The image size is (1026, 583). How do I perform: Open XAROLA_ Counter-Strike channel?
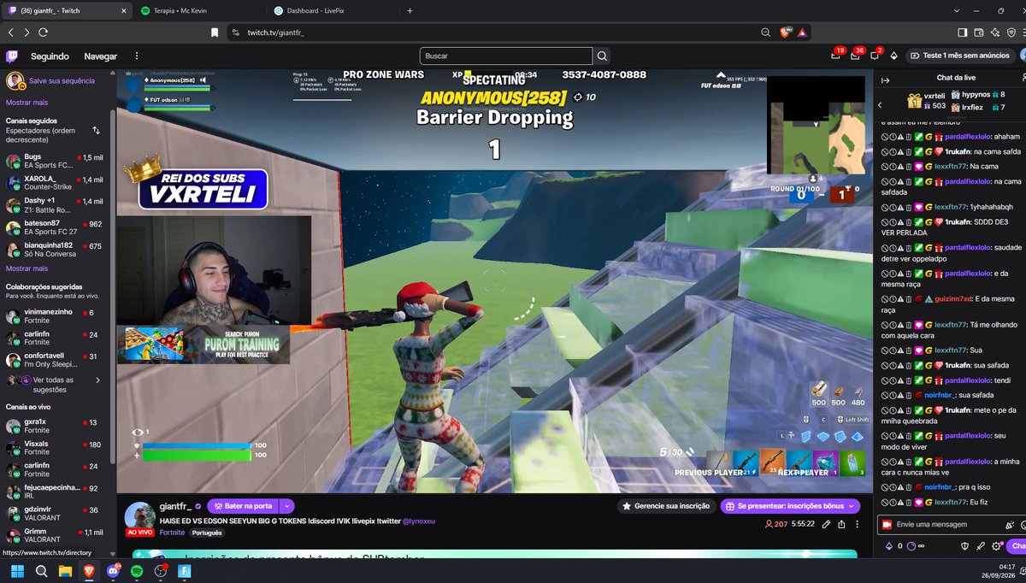[x=55, y=183]
